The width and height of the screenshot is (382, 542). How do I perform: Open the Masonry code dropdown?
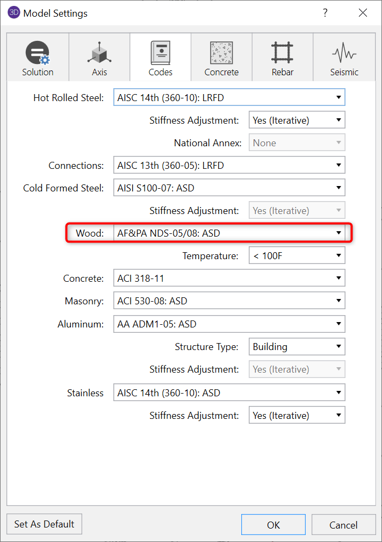(229, 301)
